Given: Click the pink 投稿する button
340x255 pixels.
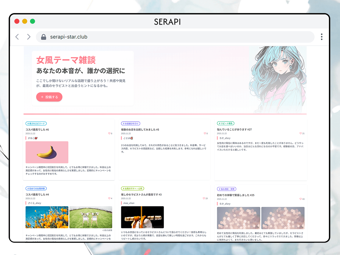Looking at the screenshot, I should 49,97.
